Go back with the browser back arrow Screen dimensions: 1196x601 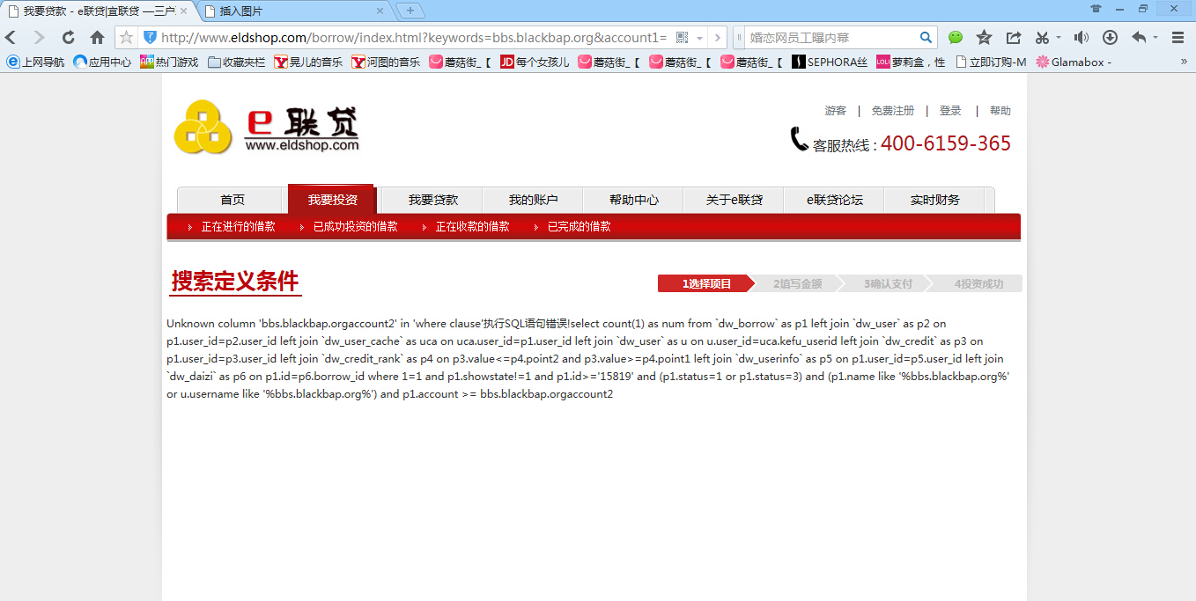pyautogui.click(x=11, y=38)
